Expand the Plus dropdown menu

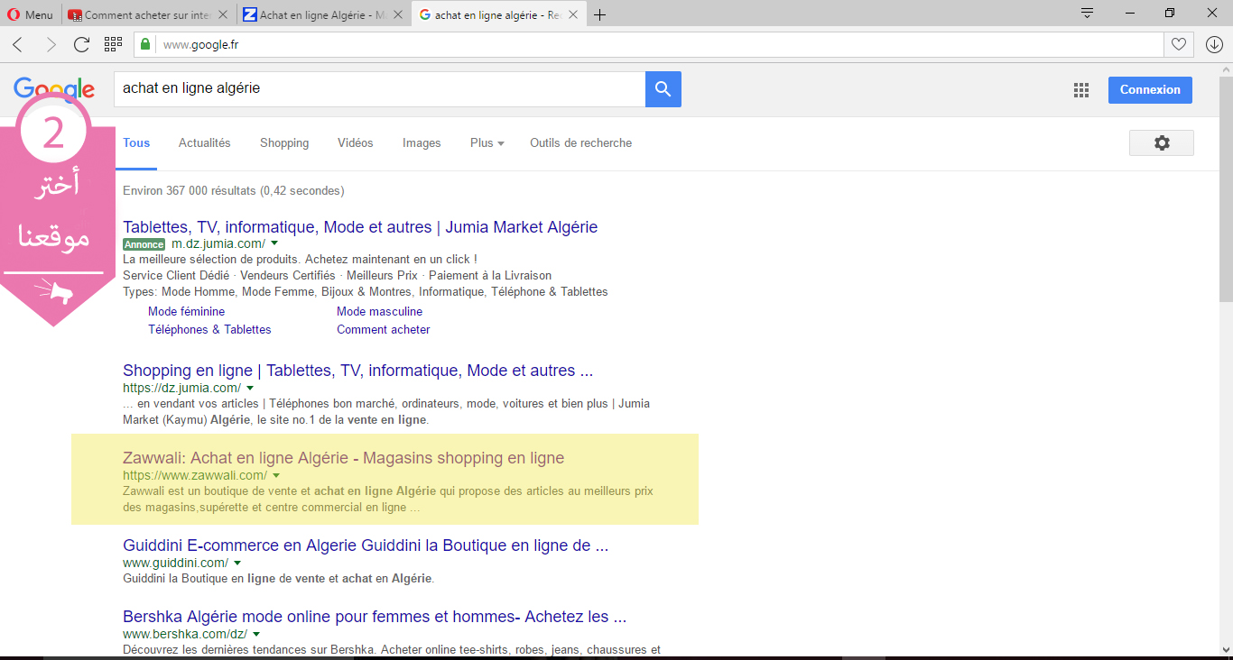click(x=487, y=143)
